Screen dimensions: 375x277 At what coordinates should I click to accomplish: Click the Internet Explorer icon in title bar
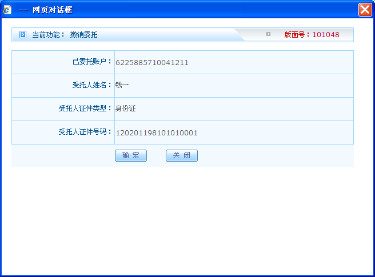7,10
